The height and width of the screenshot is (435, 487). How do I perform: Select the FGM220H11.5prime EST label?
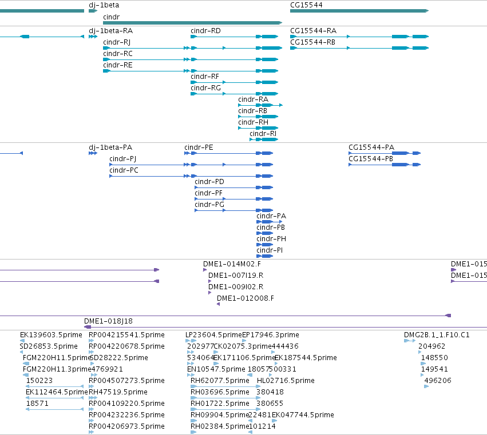pos(57,358)
